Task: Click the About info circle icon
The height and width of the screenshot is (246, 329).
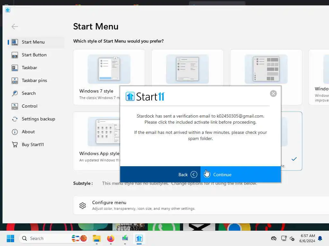Action: [x=15, y=132]
